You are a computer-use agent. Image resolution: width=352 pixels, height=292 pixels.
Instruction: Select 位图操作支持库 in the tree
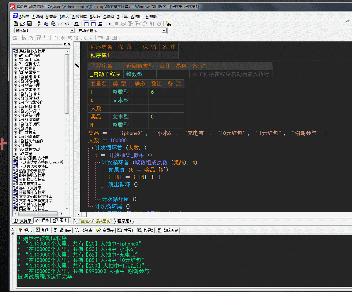[x=32, y=205]
